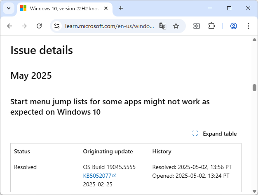258x195 pixels.
Task: Open the translate this page icon
Action: 163,26
